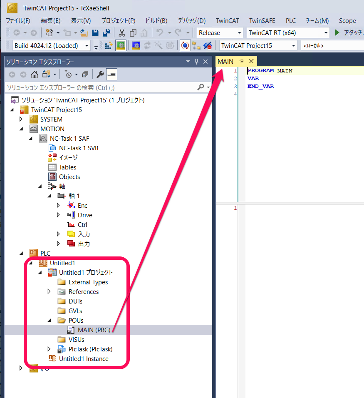Viewport: 364px width, 398px height.
Task: Open the ビルド(B) menu
Action: click(156, 20)
